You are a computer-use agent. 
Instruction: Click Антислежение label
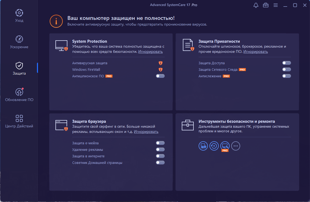(210, 76)
